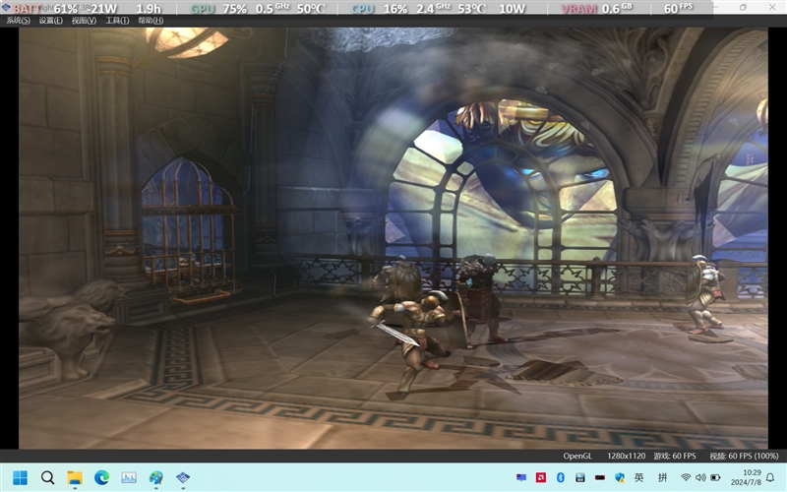Open the 设置(E) settings menu
Screen dimensions: 787x492
pos(51,21)
